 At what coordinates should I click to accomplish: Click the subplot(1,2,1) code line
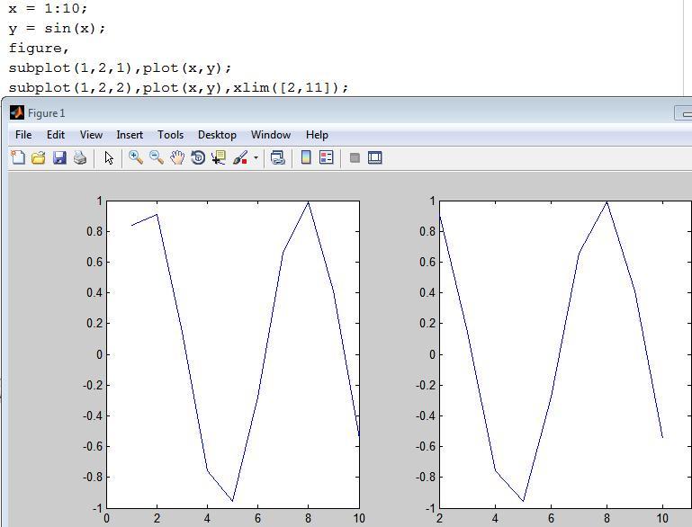coord(120,68)
